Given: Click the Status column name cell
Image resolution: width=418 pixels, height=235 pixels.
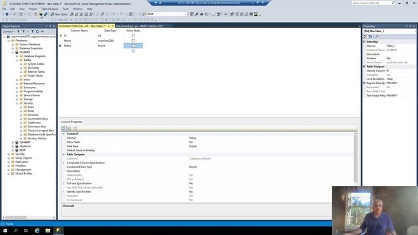Looking at the screenshot, I should (x=79, y=46).
